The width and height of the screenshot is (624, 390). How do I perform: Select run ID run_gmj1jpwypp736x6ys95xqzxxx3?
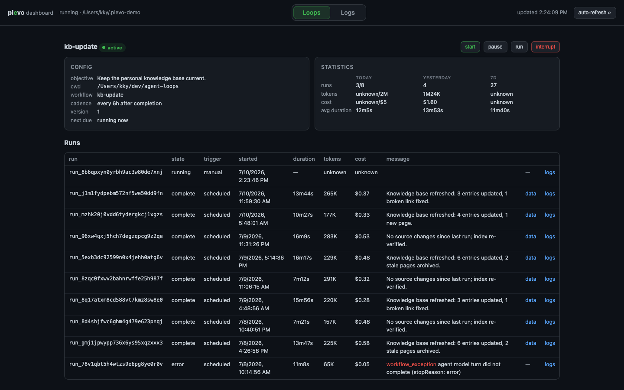coord(116,343)
